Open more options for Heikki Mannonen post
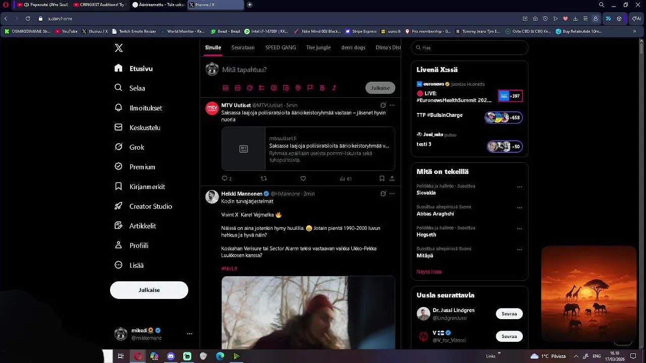Screen dimensions: 646x363 pos(392,194)
